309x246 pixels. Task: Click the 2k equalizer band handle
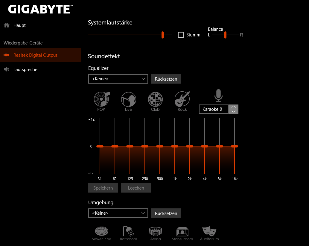[190, 146]
